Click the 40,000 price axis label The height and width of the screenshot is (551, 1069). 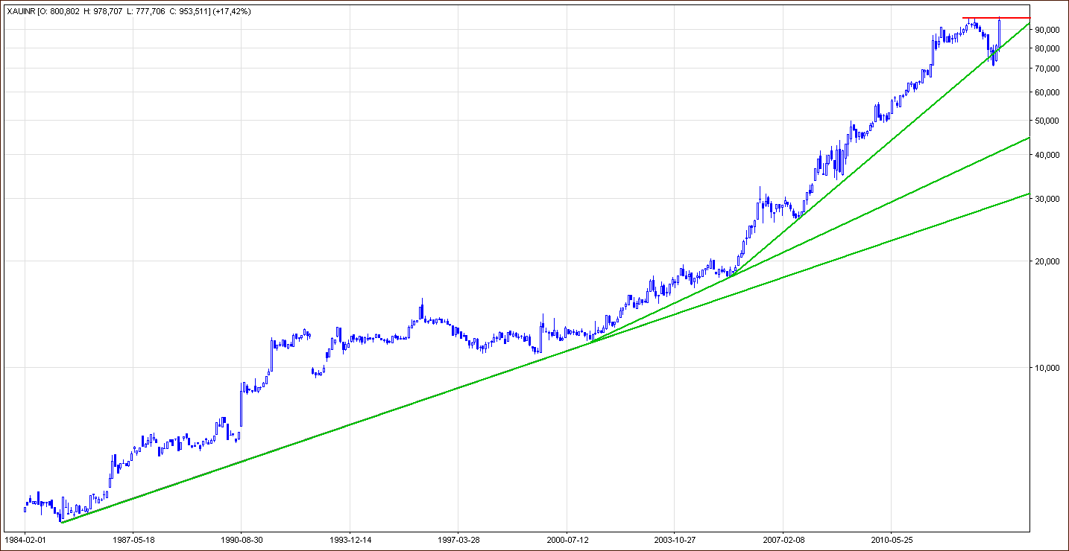pos(1047,155)
